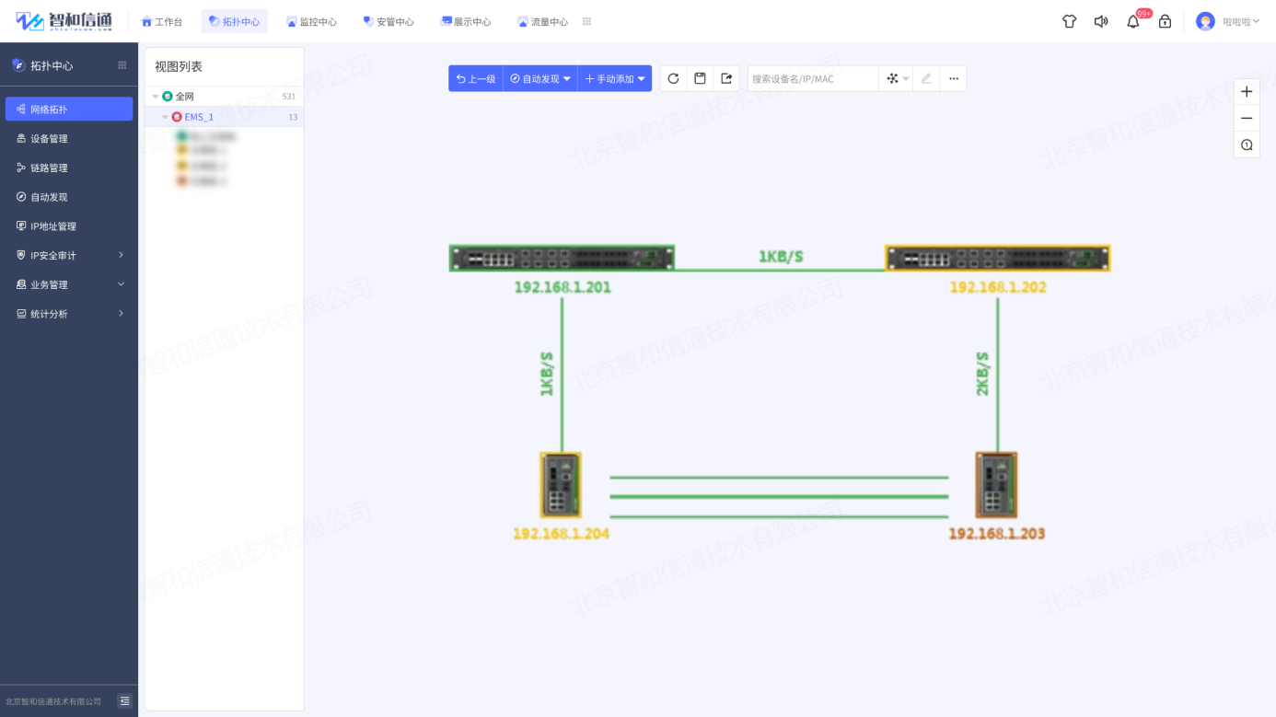Click the 上一级 back button

476,79
